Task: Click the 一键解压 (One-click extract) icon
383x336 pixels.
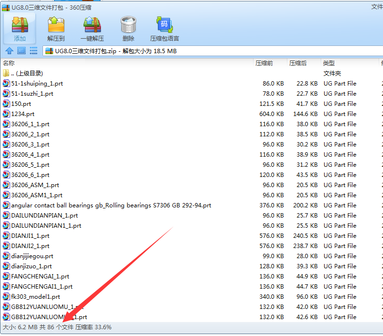Action: point(92,25)
